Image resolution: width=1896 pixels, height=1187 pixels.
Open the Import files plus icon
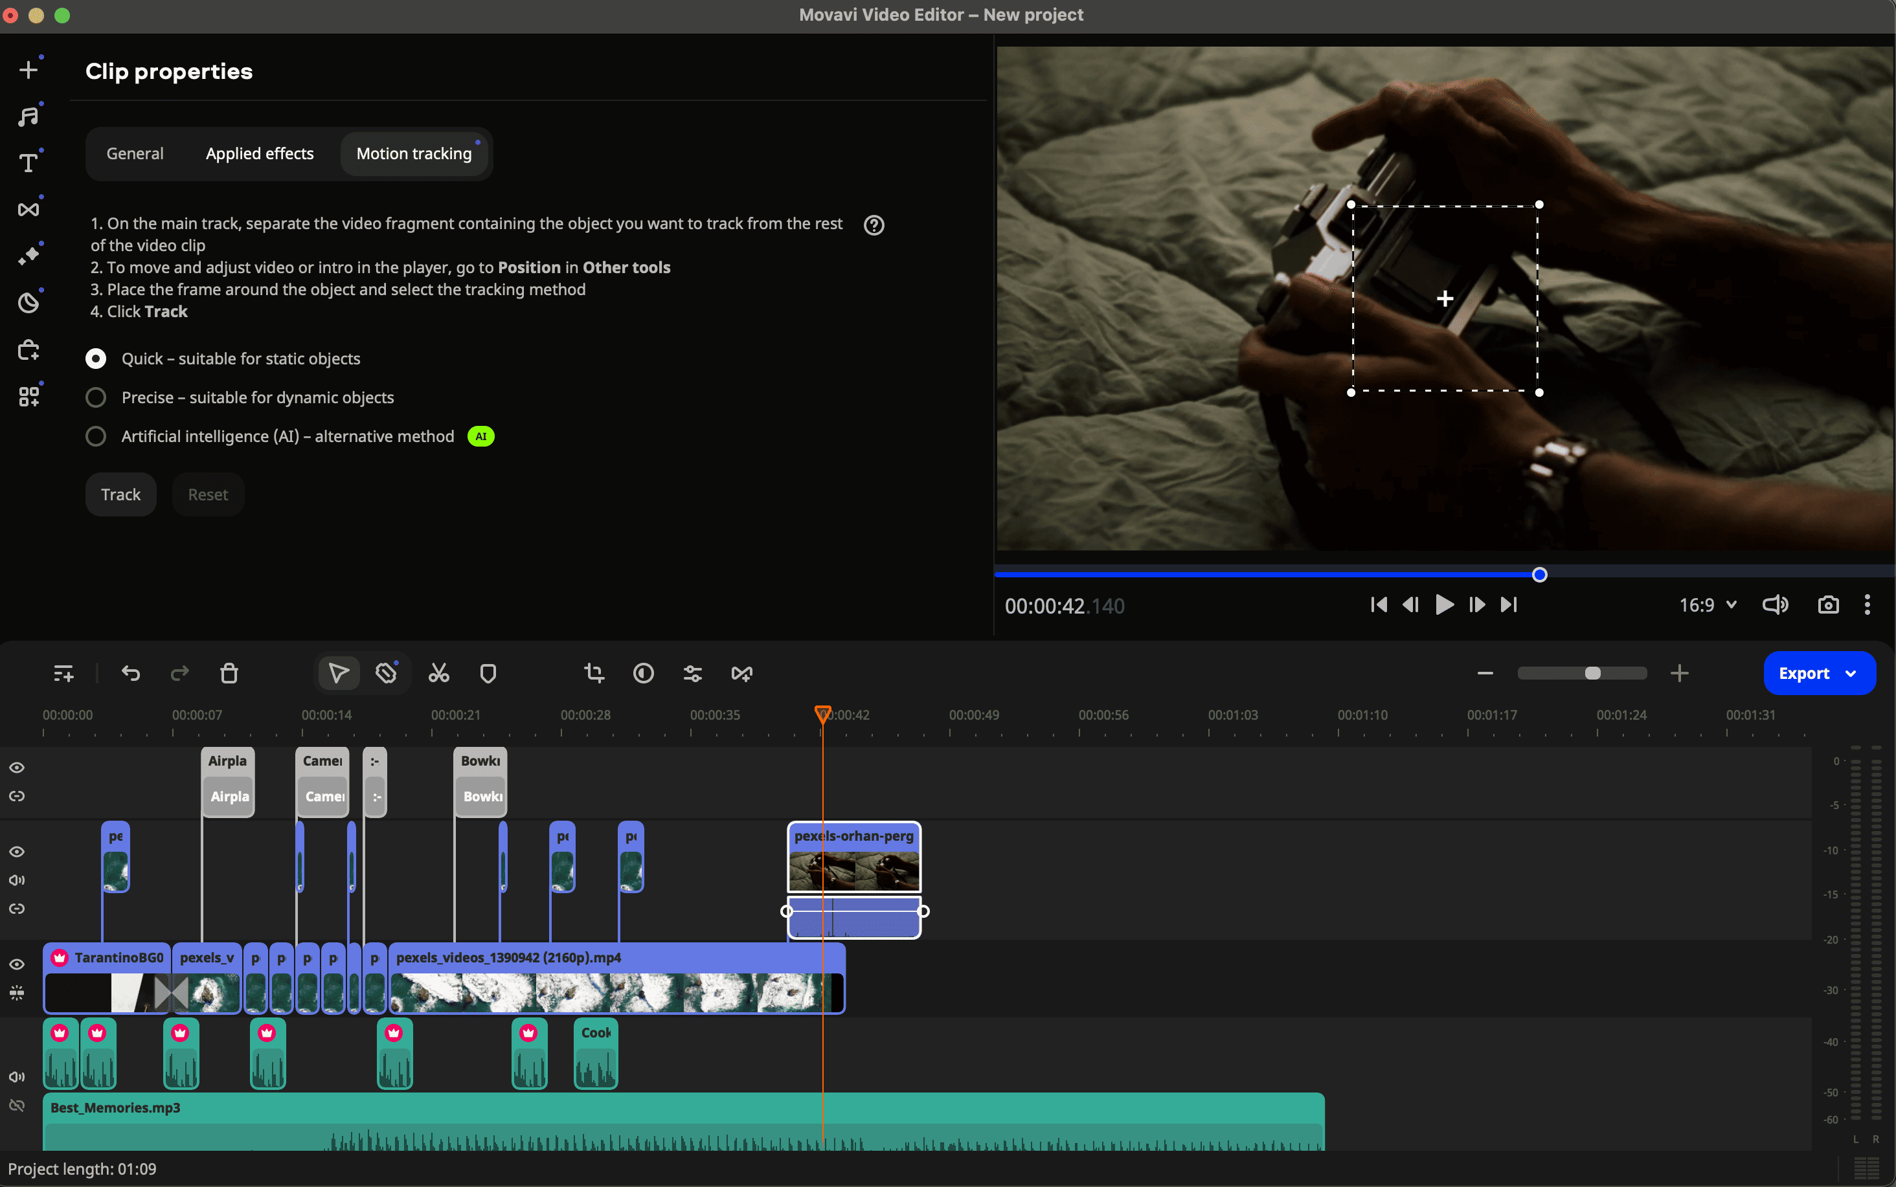coord(28,70)
